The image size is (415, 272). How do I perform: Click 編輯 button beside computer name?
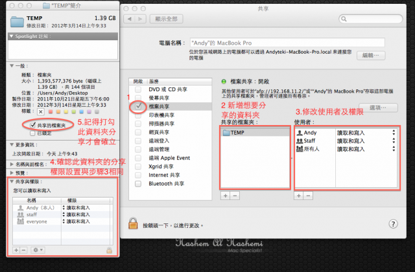pos(371,56)
